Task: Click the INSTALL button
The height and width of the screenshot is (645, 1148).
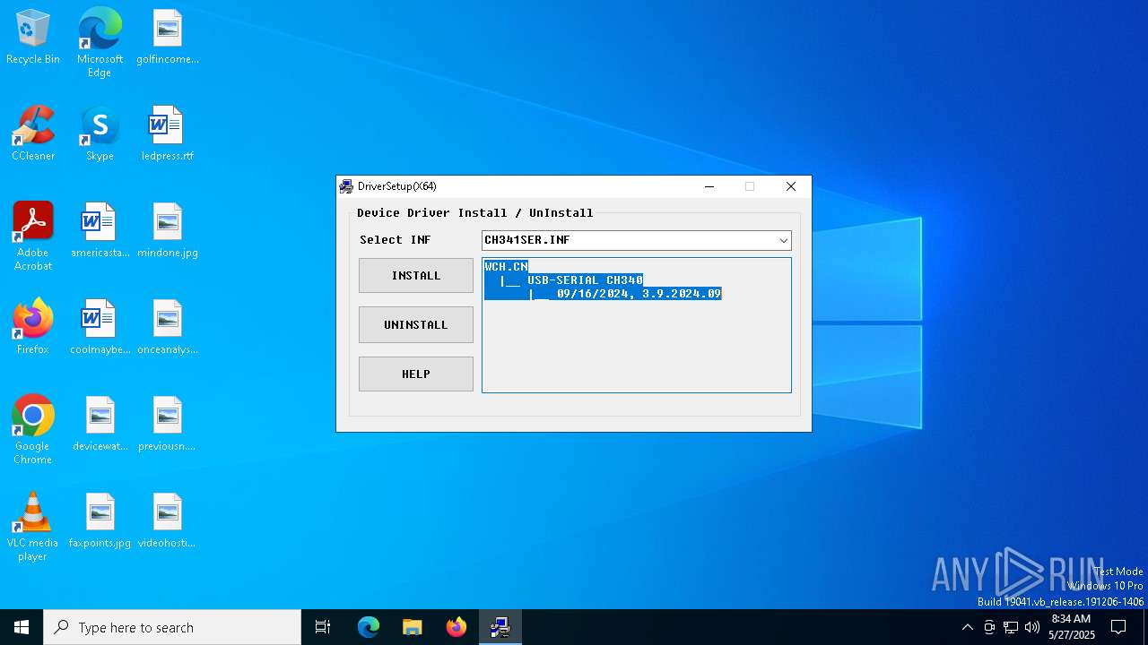Action: coord(416,276)
